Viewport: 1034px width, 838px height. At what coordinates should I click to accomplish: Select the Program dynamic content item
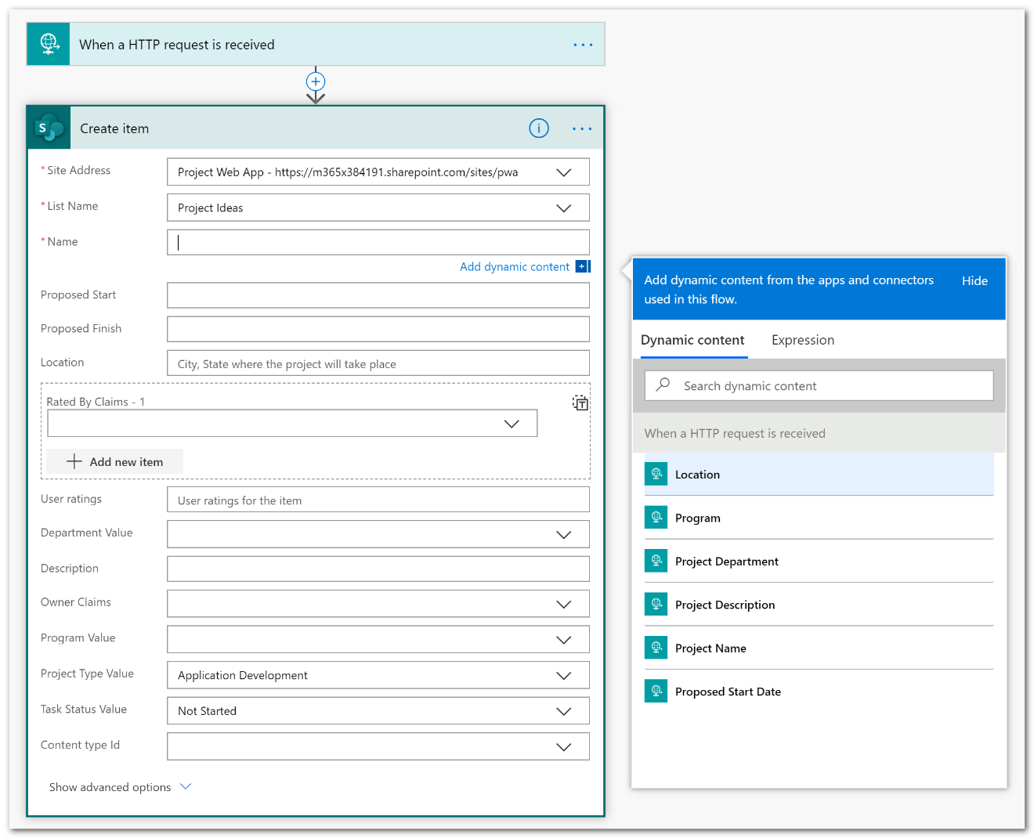[x=819, y=518]
